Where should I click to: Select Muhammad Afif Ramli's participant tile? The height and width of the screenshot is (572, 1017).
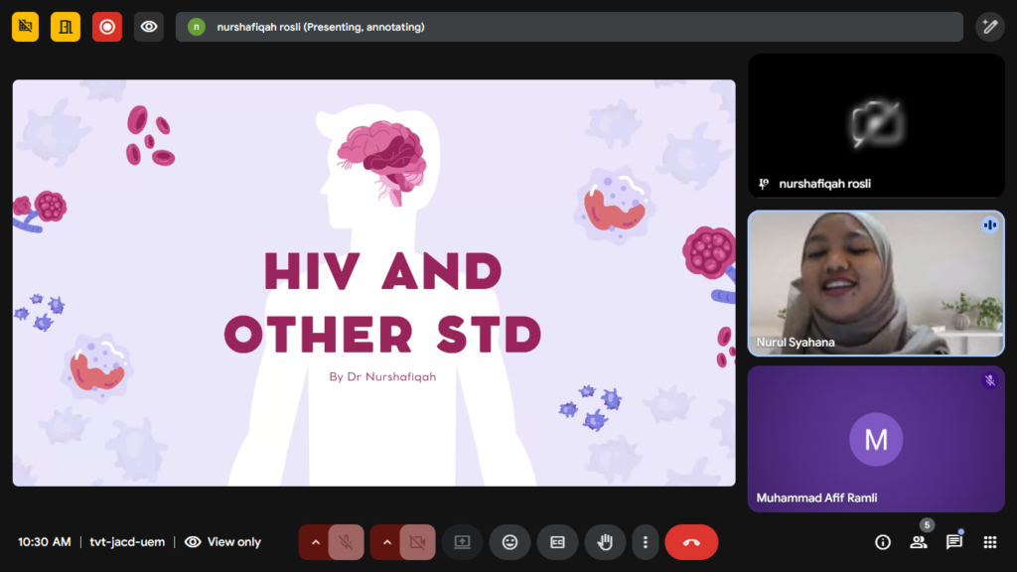(x=875, y=439)
